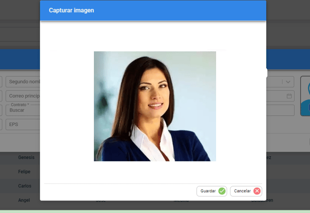Viewport: 310px width, 213px height.
Task: Click the Correo principal input field
Action: 23,96
